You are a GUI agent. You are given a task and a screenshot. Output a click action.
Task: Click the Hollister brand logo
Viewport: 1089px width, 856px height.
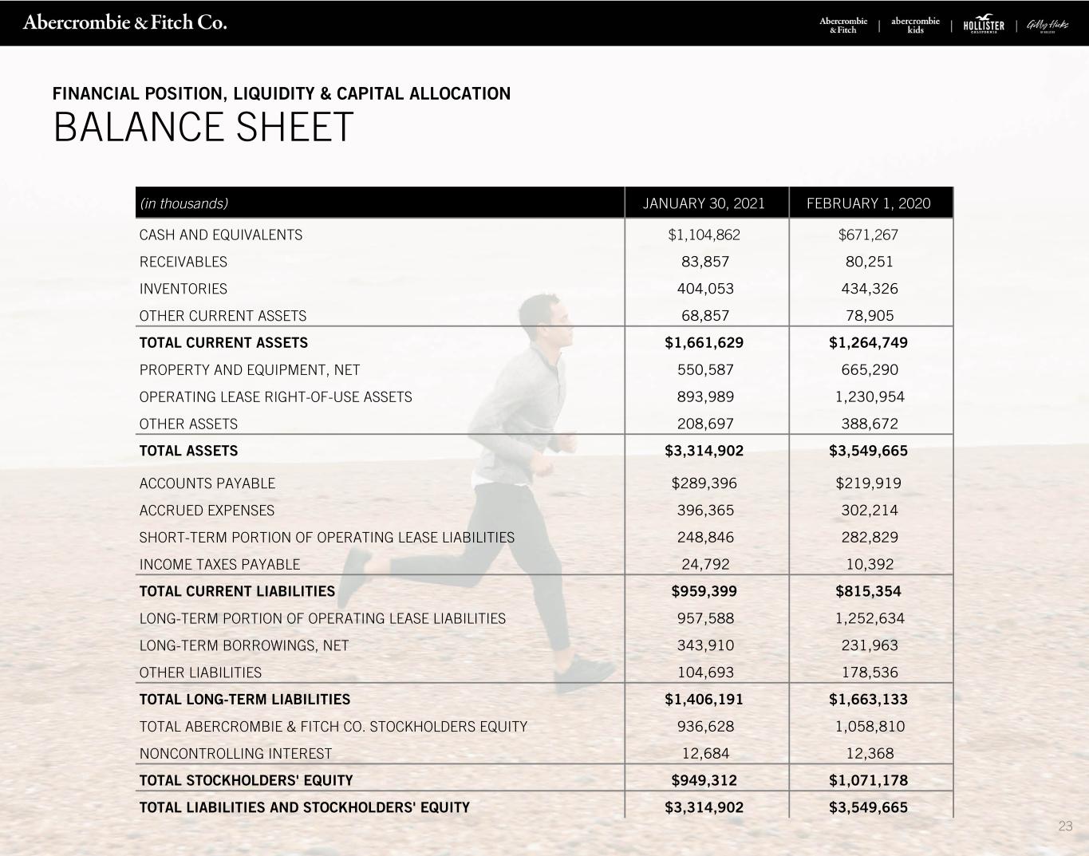984,25
